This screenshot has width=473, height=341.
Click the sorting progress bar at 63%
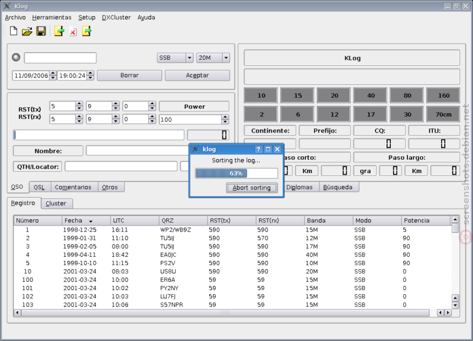(236, 173)
